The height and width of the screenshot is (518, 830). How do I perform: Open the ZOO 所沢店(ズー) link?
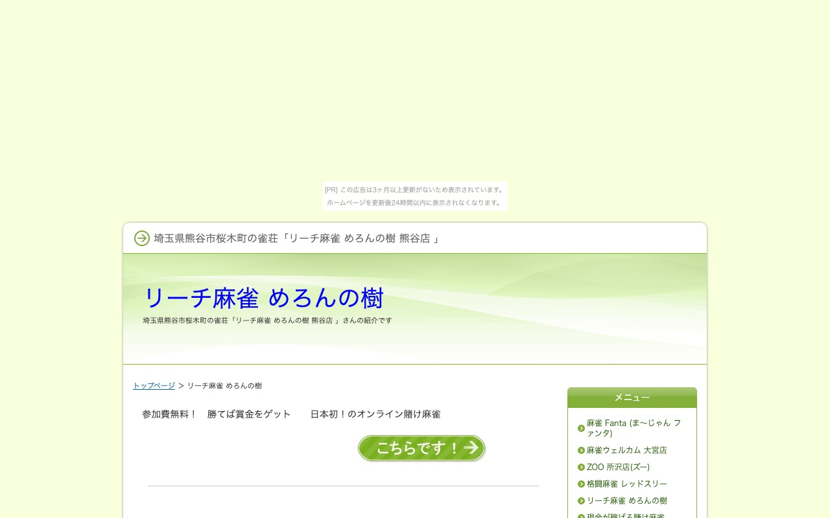619,467
